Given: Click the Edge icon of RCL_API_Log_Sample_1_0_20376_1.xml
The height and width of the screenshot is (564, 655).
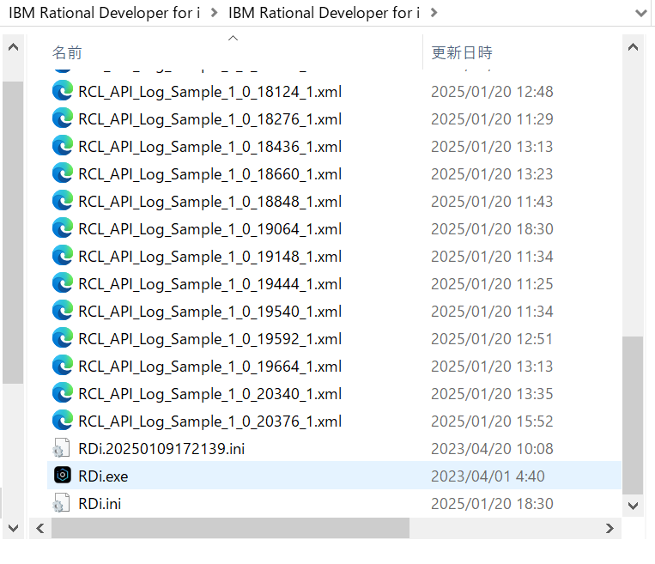Looking at the screenshot, I should pyautogui.click(x=63, y=421).
